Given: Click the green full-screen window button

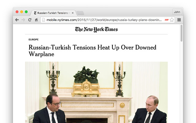Looking at the screenshot, I should 26,12.
